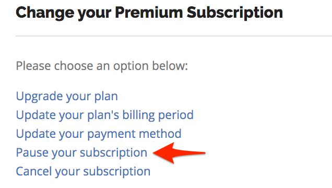The width and height of the screenshot is (332, 188).
Task: Choose Pause your subscription option
Action: pyautogui.click(x=81, y=153)
